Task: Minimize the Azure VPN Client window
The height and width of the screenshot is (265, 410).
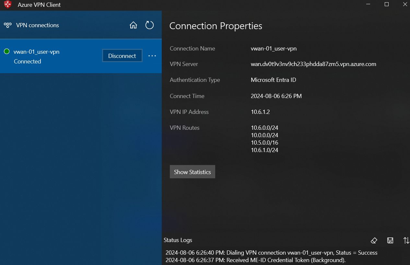Action: point(368,5)
